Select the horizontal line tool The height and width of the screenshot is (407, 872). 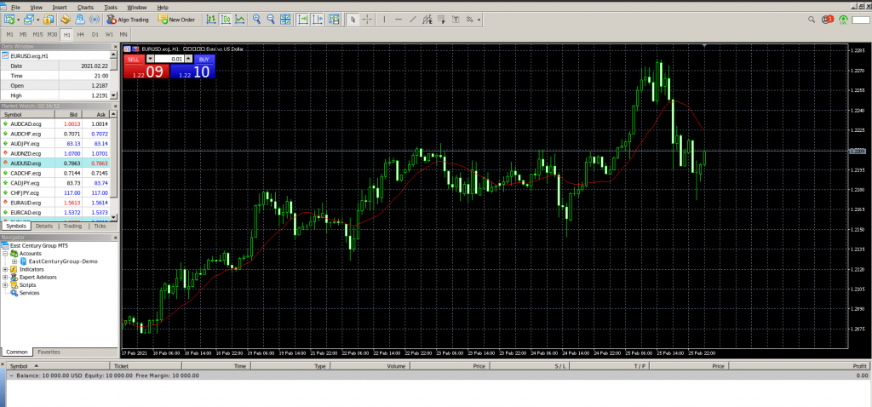[x=399, y=20]
